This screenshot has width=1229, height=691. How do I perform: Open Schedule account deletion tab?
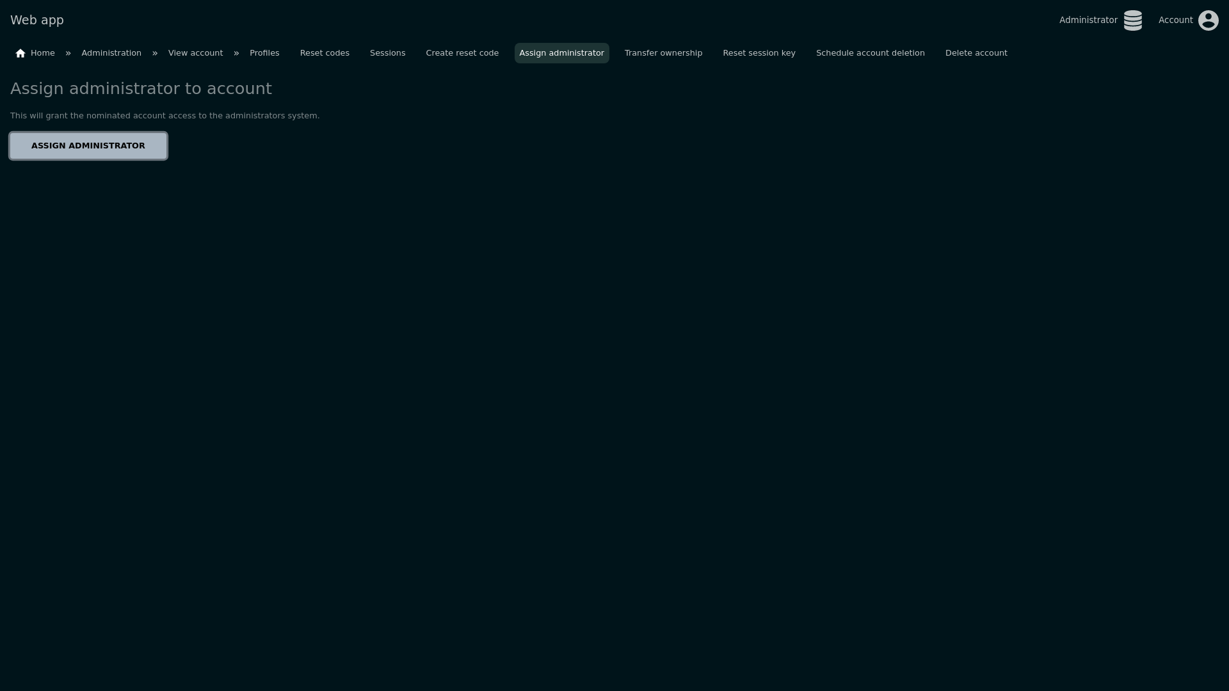tap(870, 53)
